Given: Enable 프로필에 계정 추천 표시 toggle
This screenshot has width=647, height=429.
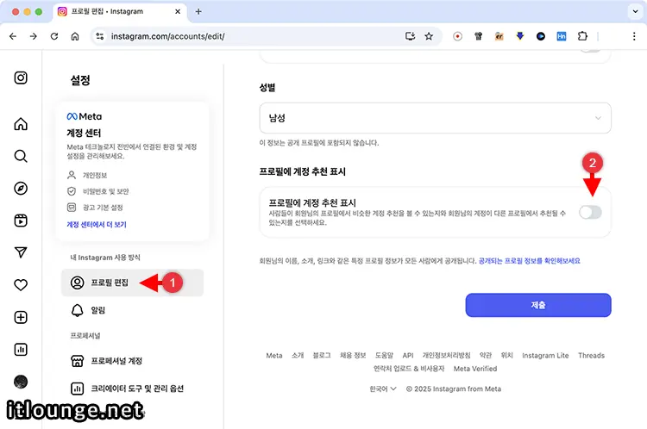Looking at the screenshot, I should point(590,212).
